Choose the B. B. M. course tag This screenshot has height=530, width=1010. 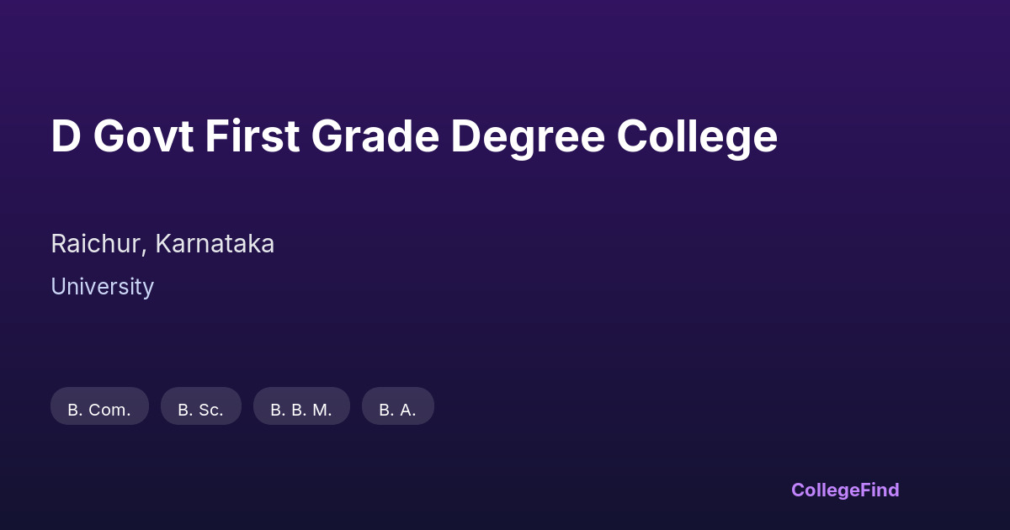(x=301, y=407)
